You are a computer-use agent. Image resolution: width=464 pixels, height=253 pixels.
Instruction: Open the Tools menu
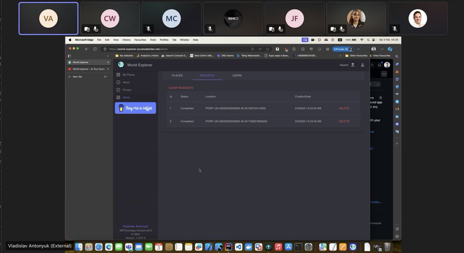click(x=153, y=40)
